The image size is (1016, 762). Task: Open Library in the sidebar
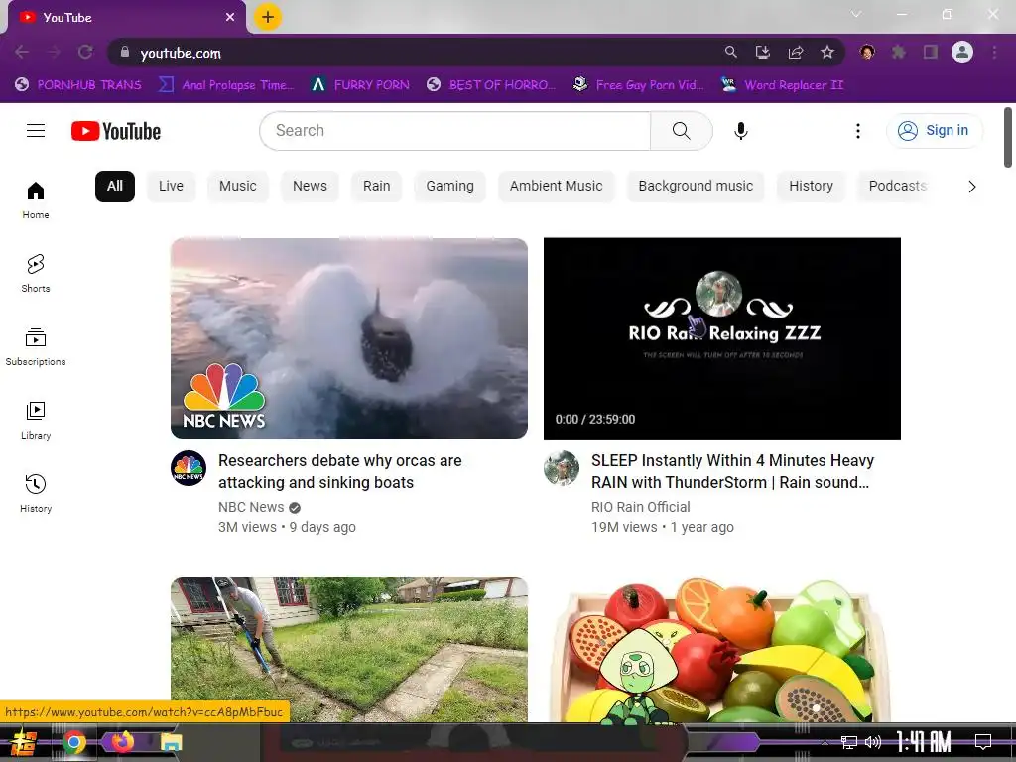(36, 420)
